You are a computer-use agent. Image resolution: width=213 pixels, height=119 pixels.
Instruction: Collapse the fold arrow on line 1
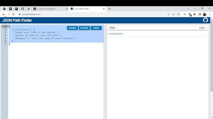click(x=7, y=26)
